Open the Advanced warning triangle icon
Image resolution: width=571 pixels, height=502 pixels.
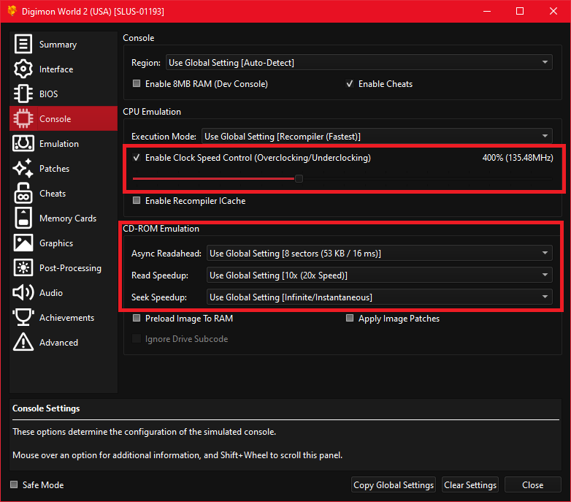(23, 342)
